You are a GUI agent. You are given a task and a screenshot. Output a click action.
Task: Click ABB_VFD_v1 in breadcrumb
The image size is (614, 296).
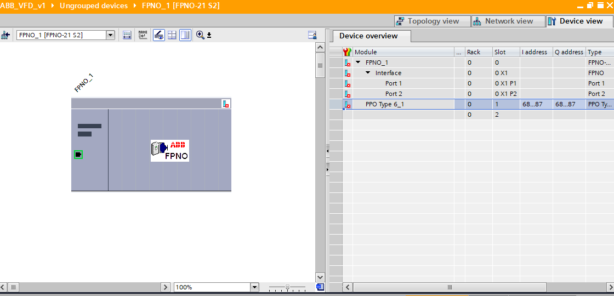tap(23, 6)
